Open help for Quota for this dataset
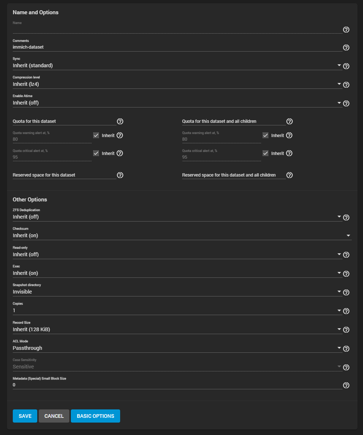 click(120, 121)
